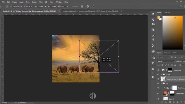Open interpolation dropdown arrow after angle field

click(68, 6)
